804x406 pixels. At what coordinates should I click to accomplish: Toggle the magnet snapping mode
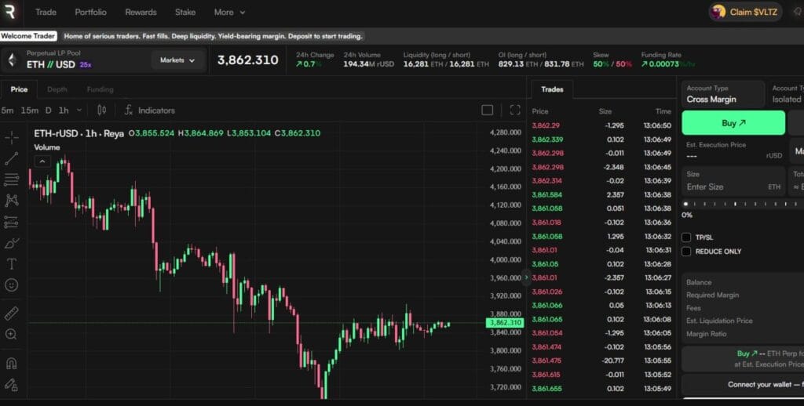11,363
